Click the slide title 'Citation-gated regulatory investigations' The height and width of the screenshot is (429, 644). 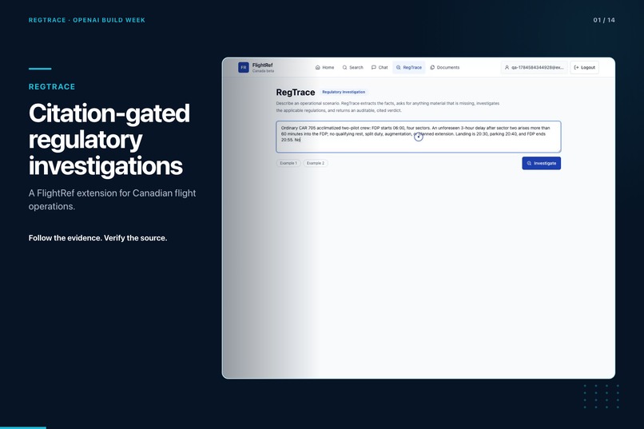tap(109, 140)
